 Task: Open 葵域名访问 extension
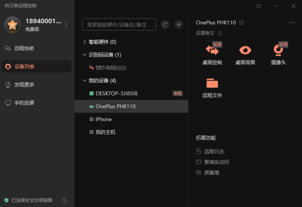pos(212,162)
